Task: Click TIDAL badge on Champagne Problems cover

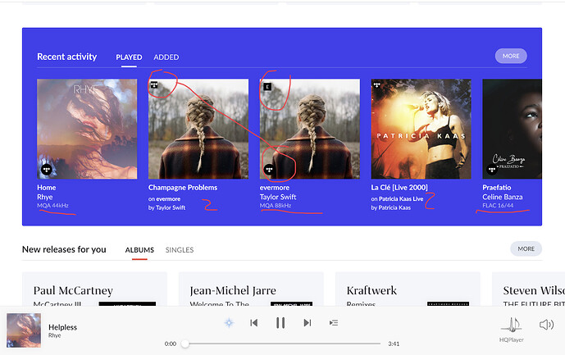Action: (154, 85)
